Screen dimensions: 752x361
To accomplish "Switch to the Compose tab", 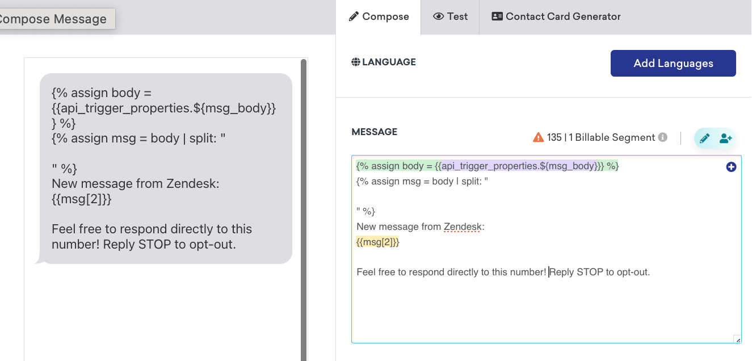I will (x=379, y=17).
